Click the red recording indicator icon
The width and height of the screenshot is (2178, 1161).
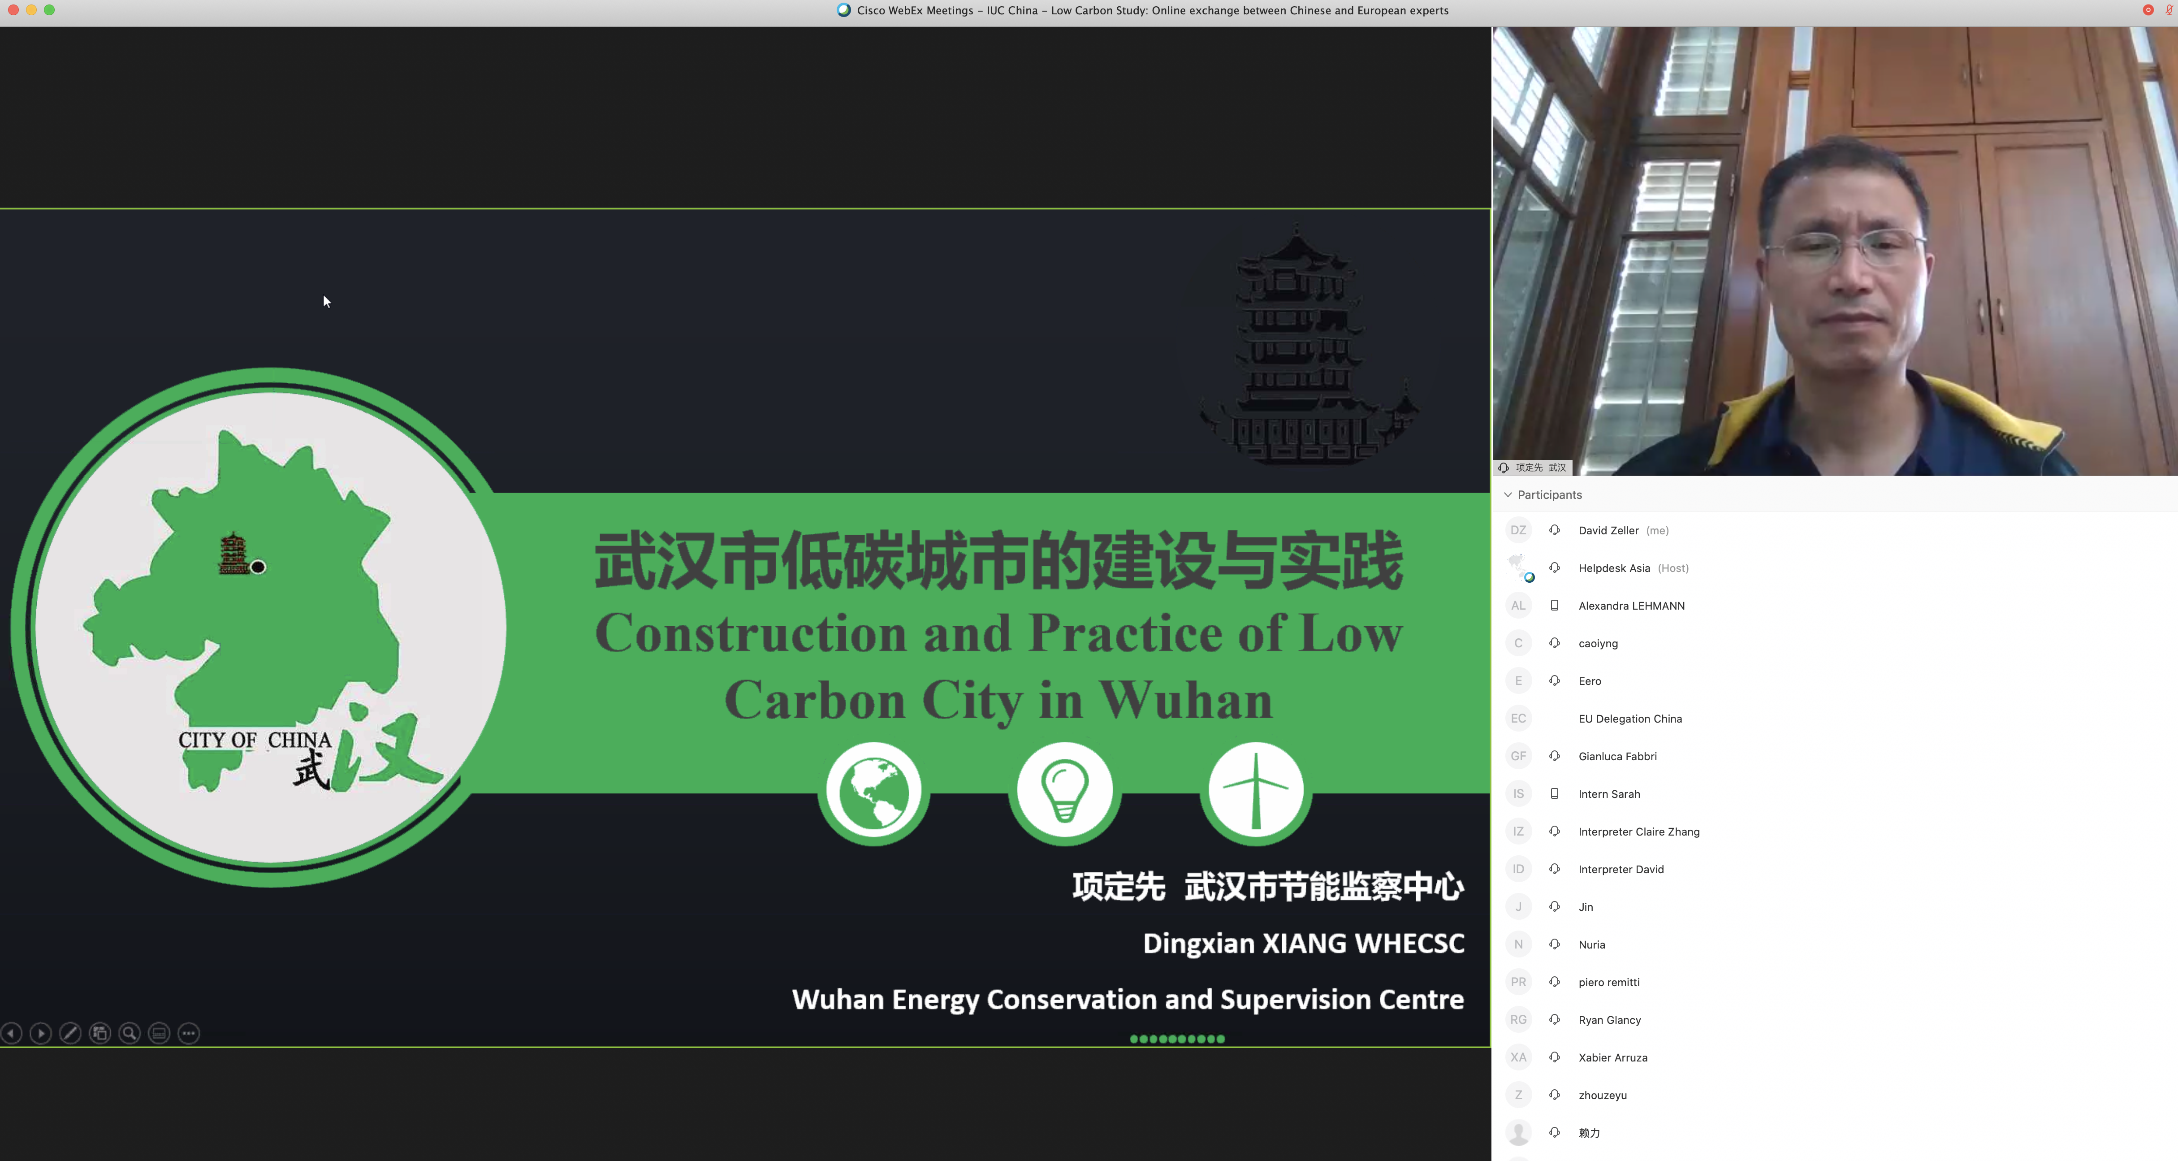click(2148, 10)
